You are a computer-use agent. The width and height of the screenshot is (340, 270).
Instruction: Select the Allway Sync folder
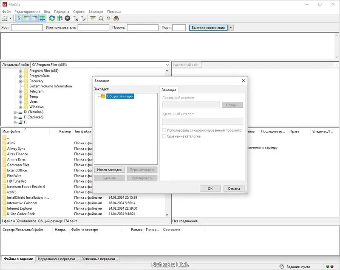pyautogui.click(x=16, y=149)
